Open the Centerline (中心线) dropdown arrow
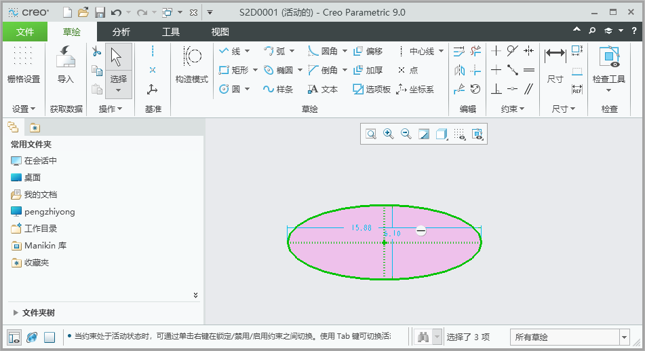Screen dimensions: 645x351 click(x=442, y=51)
